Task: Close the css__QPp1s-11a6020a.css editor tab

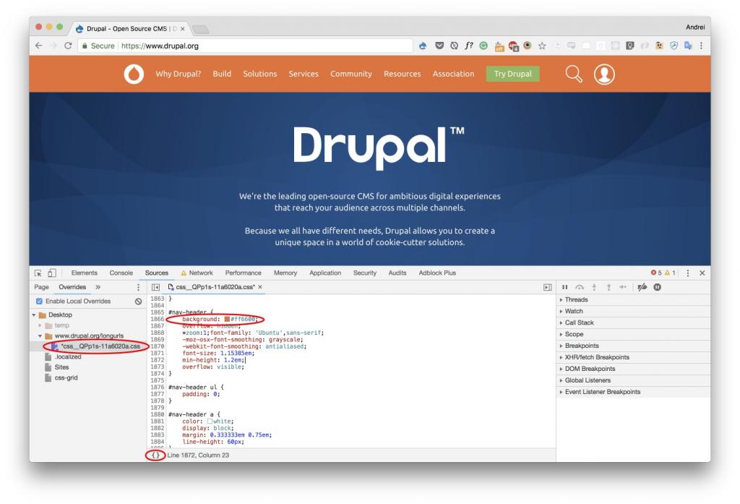Action: pyautogui.click(x=260, y=287)
